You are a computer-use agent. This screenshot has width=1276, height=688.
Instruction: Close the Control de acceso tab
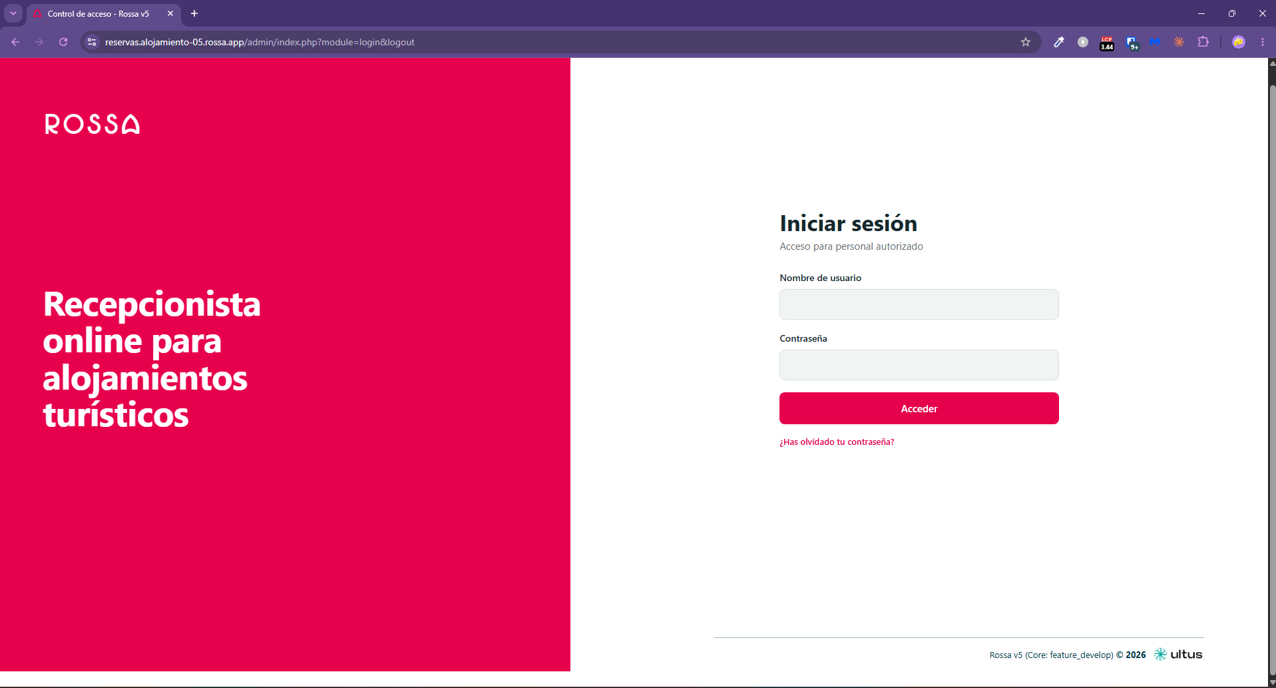pos(170,13)
